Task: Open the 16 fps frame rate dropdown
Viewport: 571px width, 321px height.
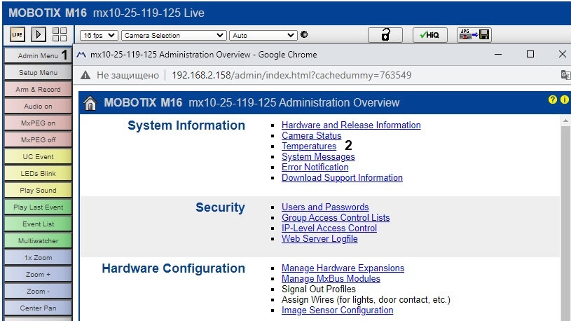Action: pyautogui.click(x=98, y=35)
